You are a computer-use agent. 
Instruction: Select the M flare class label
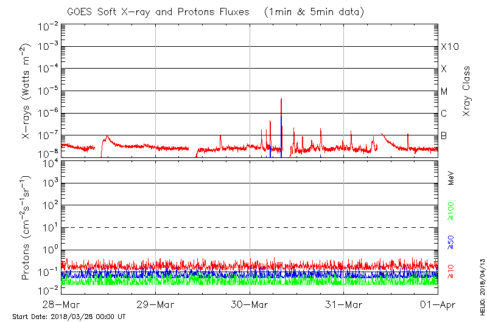pyautogui.click(x=444, y=92)
